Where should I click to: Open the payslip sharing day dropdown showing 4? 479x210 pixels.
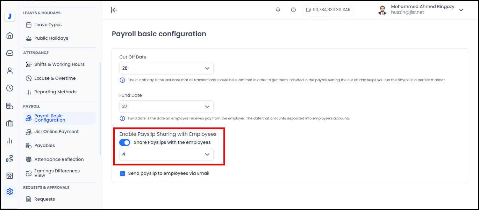pos(166,154)
